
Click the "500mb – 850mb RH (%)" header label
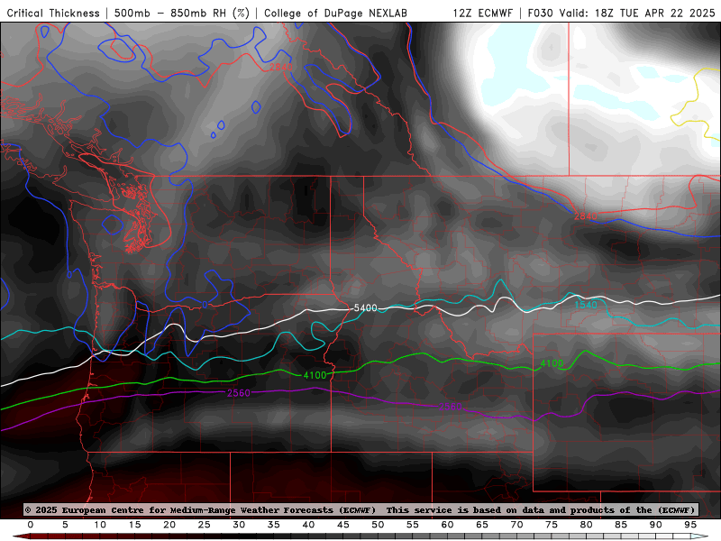click(182, 13)
